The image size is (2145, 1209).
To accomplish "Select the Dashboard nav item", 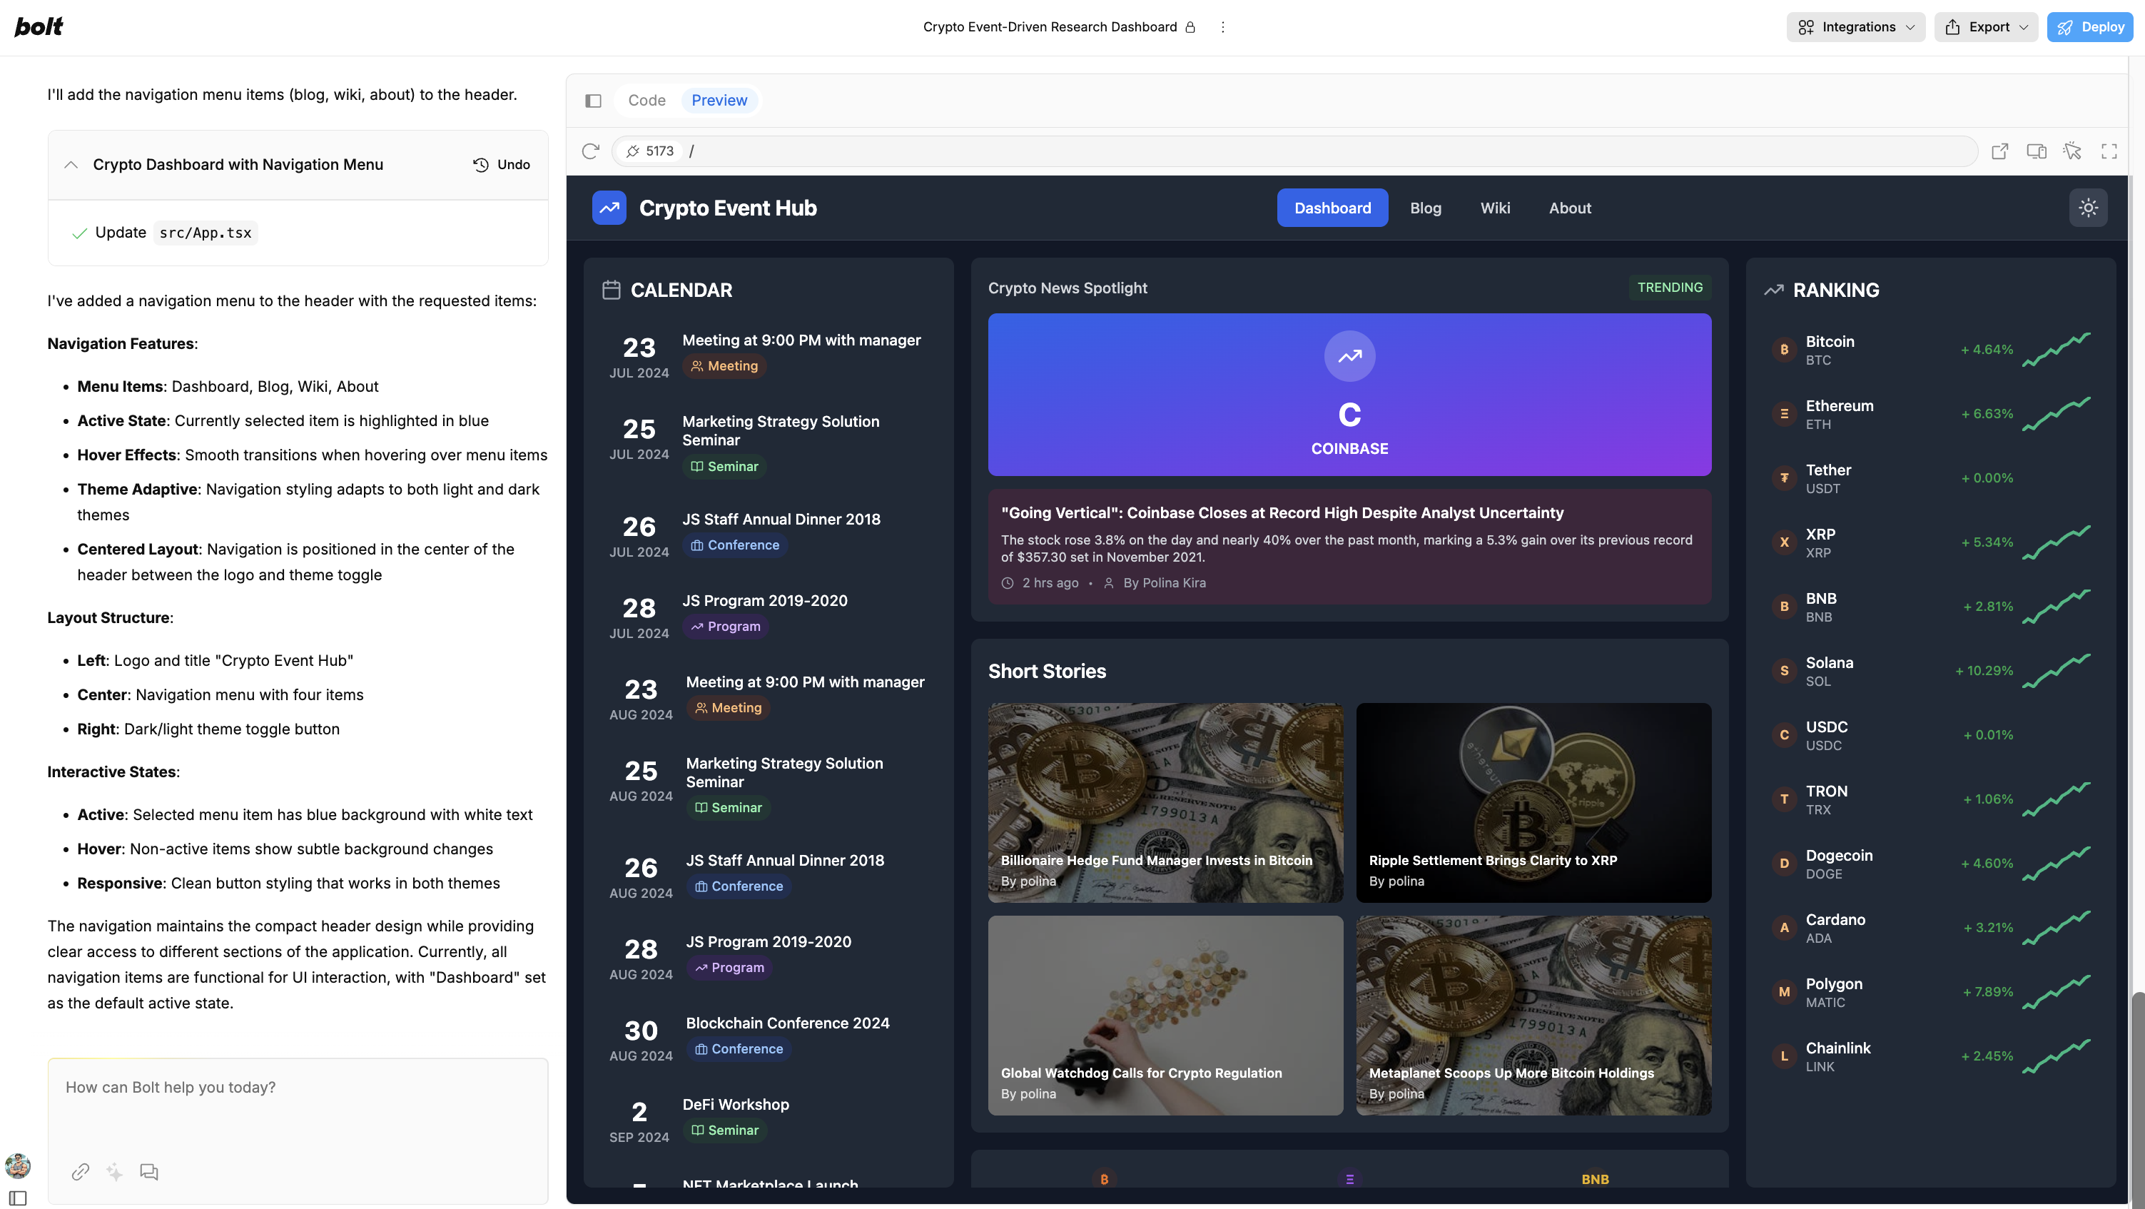I will point(1332,207).
